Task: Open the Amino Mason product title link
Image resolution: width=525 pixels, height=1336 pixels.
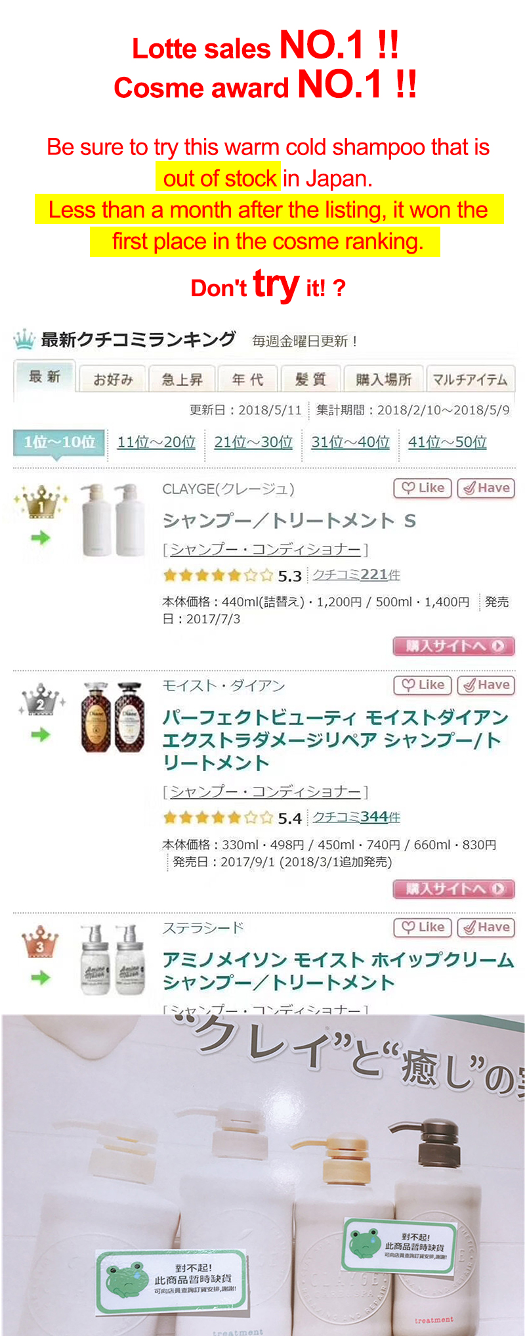Action: (x=338, y=971)
